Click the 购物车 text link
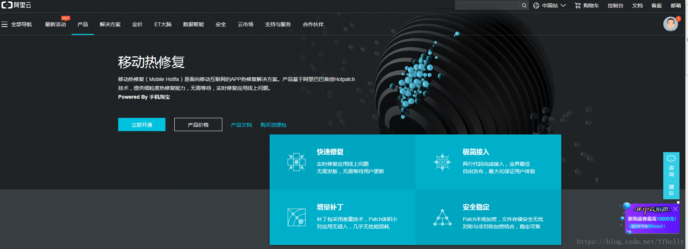688x249 pixels. point(591,6)
